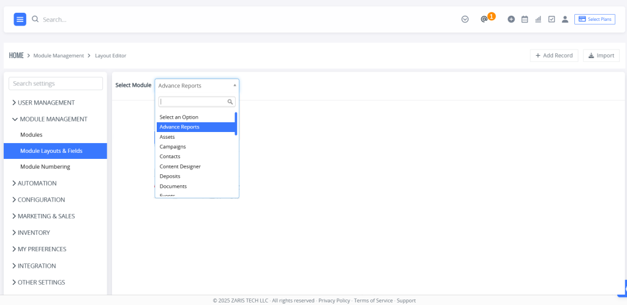627x305 pixels.
Task: Open the calendar icon in top bar
Action: coord(525,19)
